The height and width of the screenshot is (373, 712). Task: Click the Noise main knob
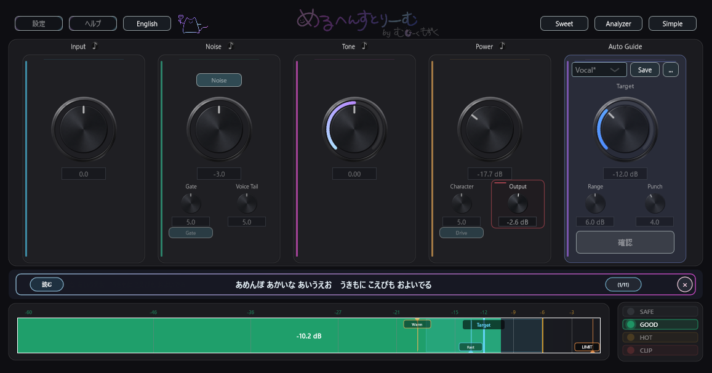(x=219, y=129)
